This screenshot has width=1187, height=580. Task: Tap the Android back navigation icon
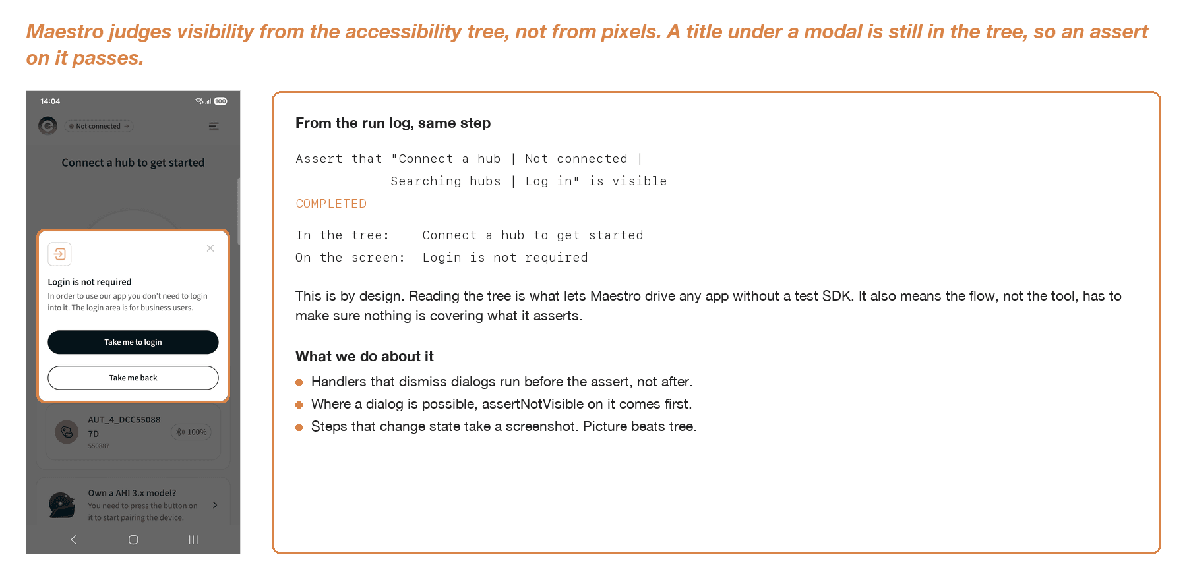click(74, 540)
